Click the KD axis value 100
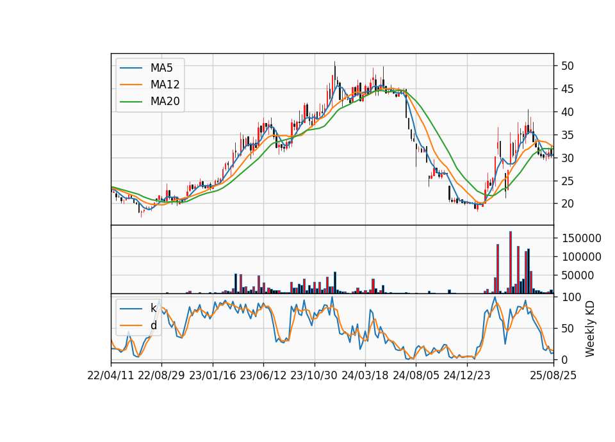 [x=571, y=297]
